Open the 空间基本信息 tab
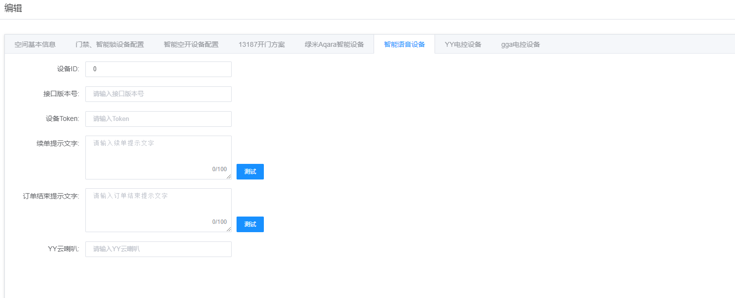Image resolution: width=735 pixels, height=298 pixels. pyautogui.click(x=35, y=44)
